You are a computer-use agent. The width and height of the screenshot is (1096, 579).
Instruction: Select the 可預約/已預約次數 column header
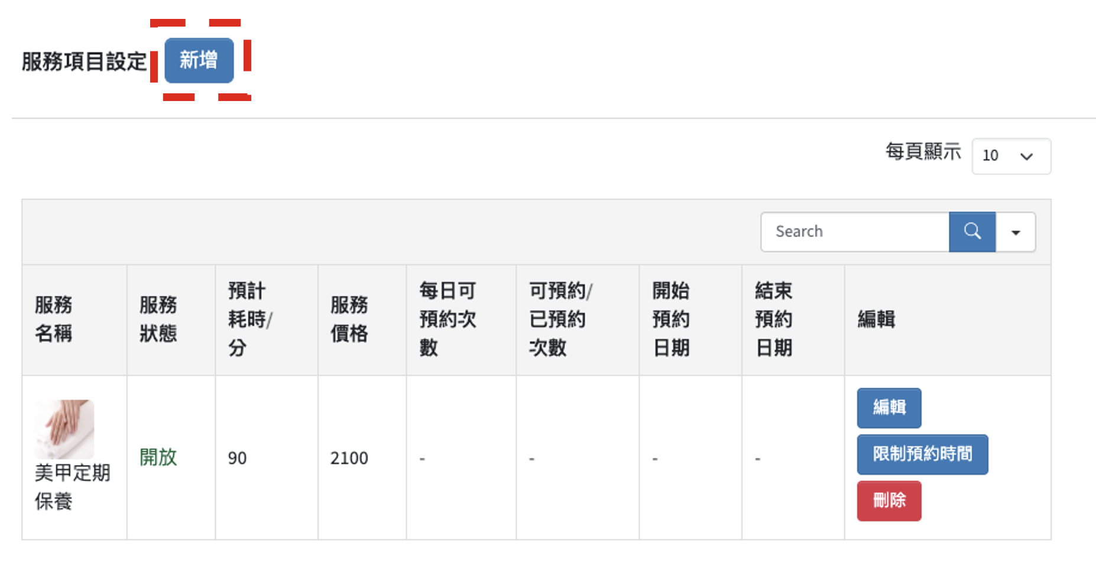click(x=560, y=319)
